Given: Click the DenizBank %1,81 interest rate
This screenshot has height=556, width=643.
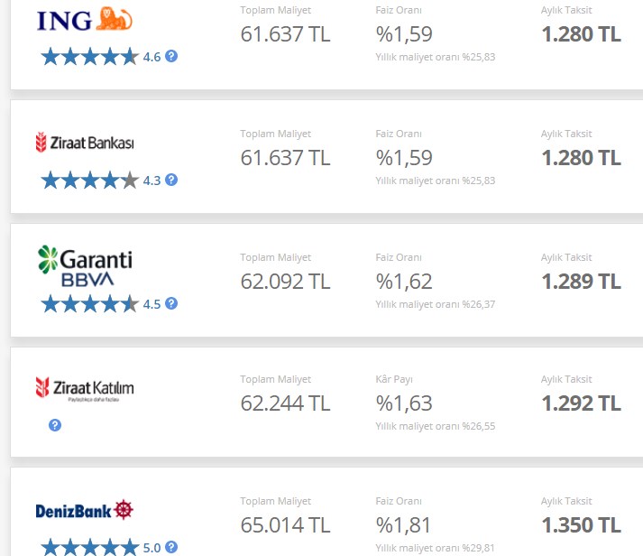Looking at the screenshot, I should click(x=403, y=525).
